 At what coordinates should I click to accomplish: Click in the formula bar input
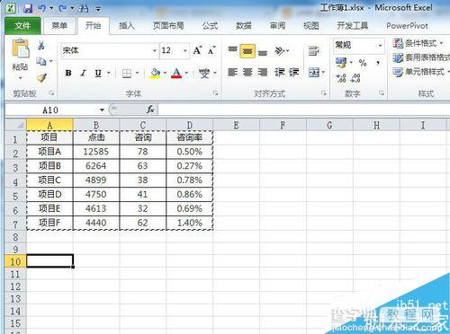tap(303, 110)
